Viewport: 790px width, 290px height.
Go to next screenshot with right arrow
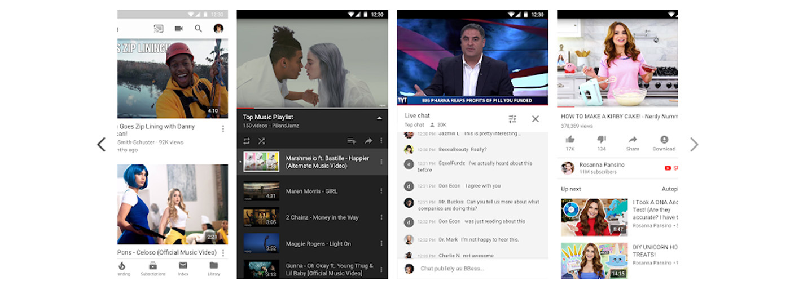point(694,145)
